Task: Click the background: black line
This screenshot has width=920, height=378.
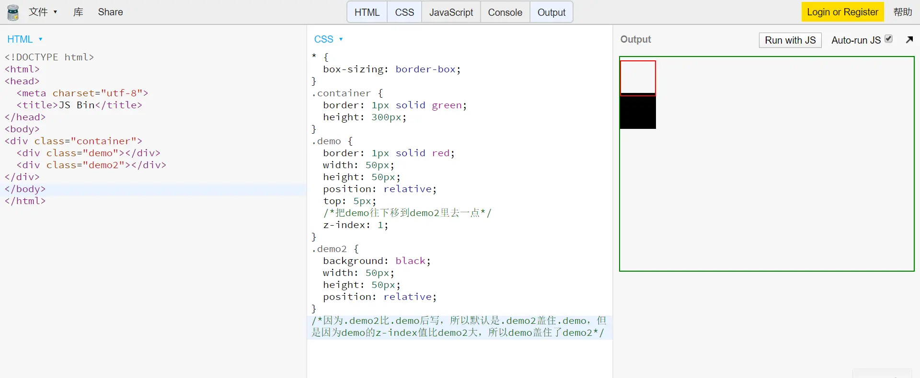Action: point(377,261)
